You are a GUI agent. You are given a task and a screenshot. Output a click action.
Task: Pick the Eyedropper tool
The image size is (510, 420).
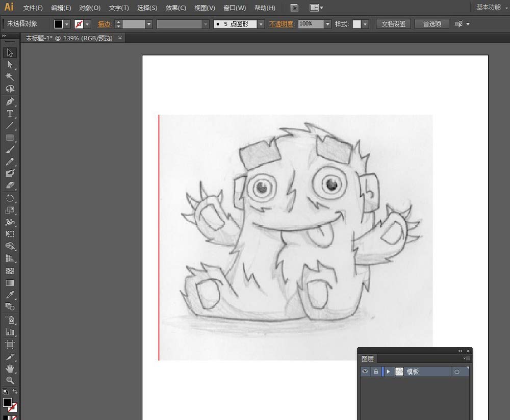tap(10, 295)
